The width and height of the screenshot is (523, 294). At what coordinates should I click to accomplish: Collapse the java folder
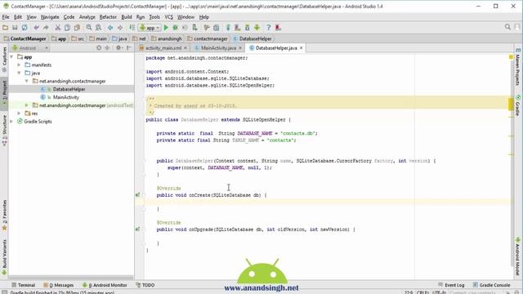pos(20,73)
